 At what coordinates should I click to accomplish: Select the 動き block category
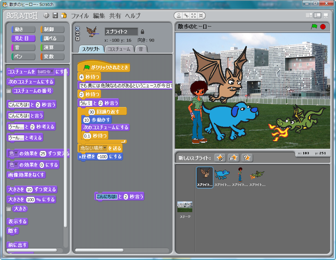[23, 29]
